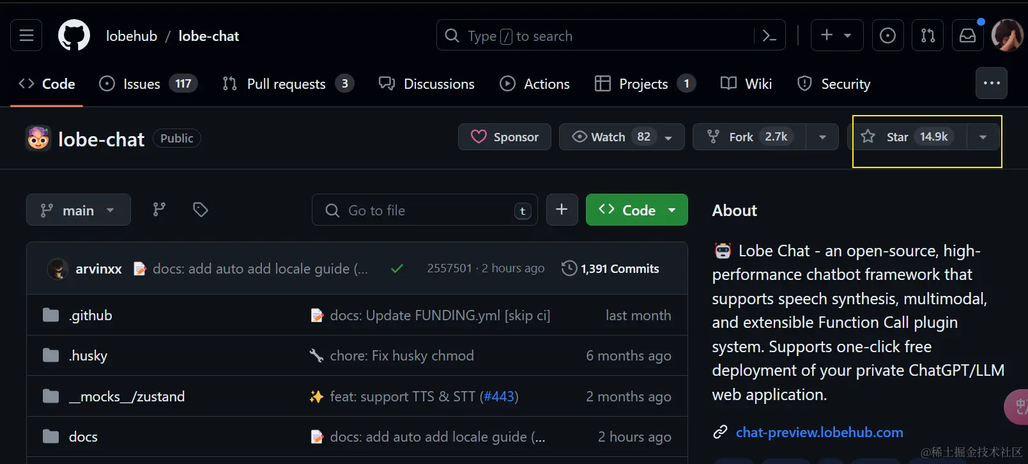The height and width of the screenshot is (464, 1028).
Task: Open the .github folder
Action: pos(91,315)
